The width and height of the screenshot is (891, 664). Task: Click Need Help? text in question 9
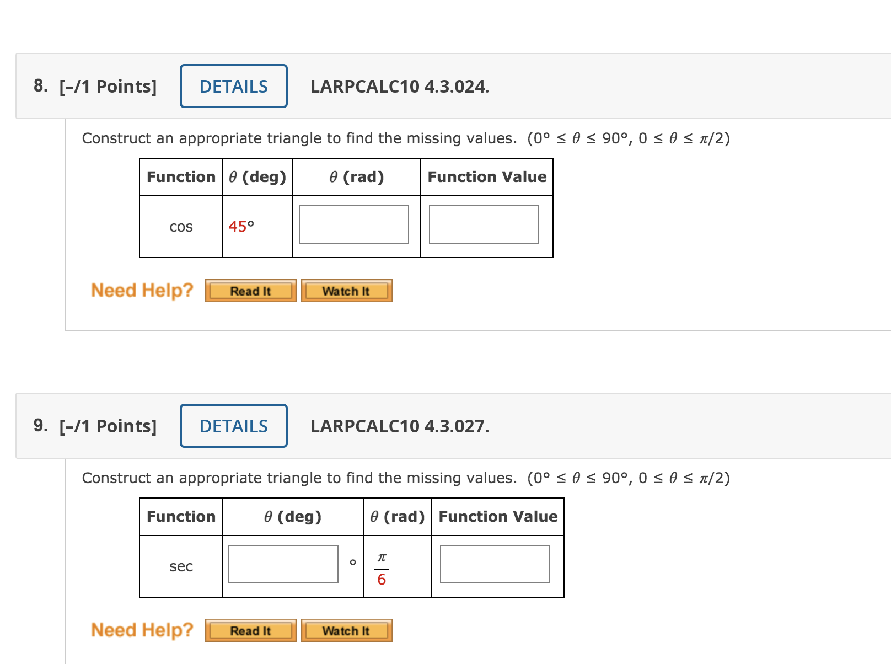[x=142, y=630]
